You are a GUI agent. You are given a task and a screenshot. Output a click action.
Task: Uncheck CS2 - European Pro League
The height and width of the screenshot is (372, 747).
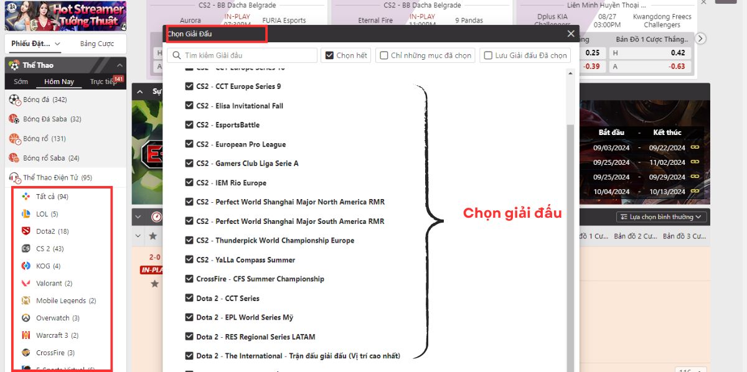tap(189, 144)
